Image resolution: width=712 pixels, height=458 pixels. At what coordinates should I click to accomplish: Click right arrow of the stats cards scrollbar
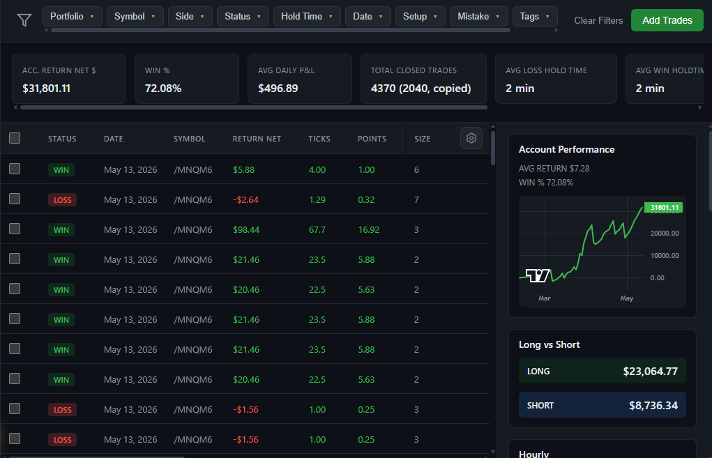(x=699, y=107)
